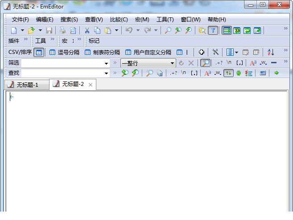This screenshot has width=293, height=220.
Task: Click inside the 查找 find input field
Action: [x=63, y=73]
